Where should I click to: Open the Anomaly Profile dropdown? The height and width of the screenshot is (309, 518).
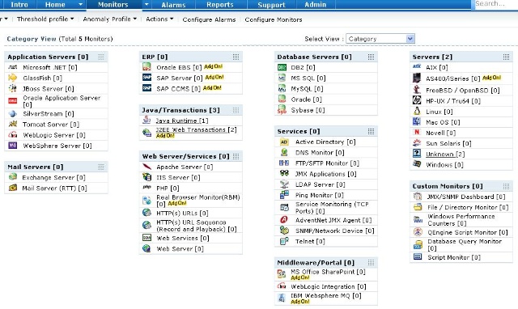pyautogui.click(x=110, y=19)
